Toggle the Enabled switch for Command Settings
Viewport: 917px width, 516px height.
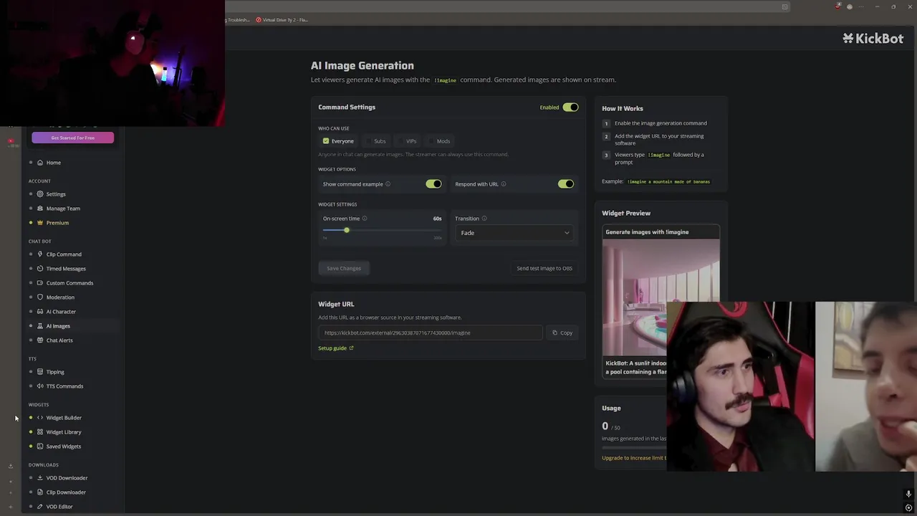pyautogui.click(x=570, y=107)
